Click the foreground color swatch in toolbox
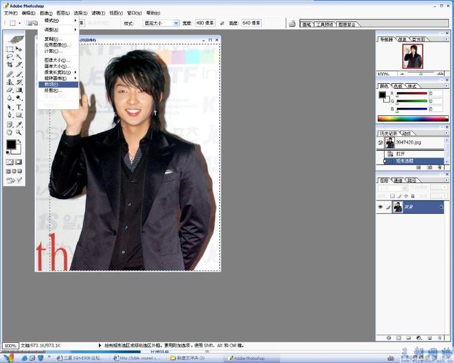This screenshot has height=363, width=454. click(11, 144)
